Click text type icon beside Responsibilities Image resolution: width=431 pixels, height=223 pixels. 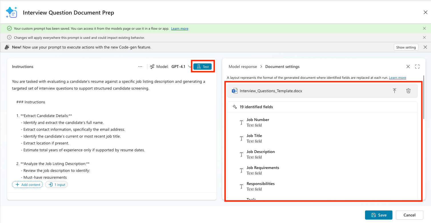241,186
